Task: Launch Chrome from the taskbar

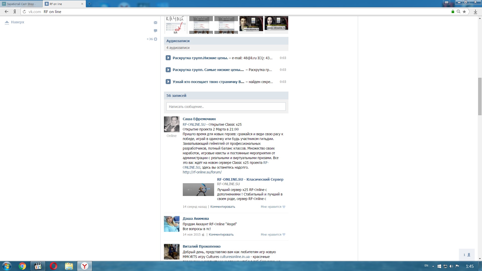Action: (x=22, y=266)
